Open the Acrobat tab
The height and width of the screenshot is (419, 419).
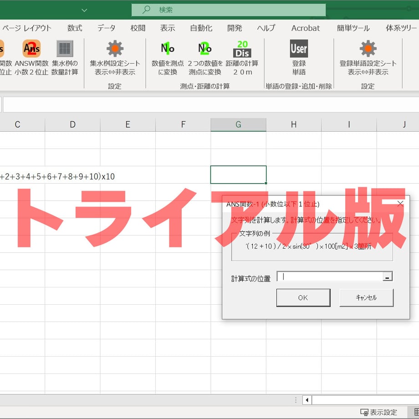tap(306, 28)
